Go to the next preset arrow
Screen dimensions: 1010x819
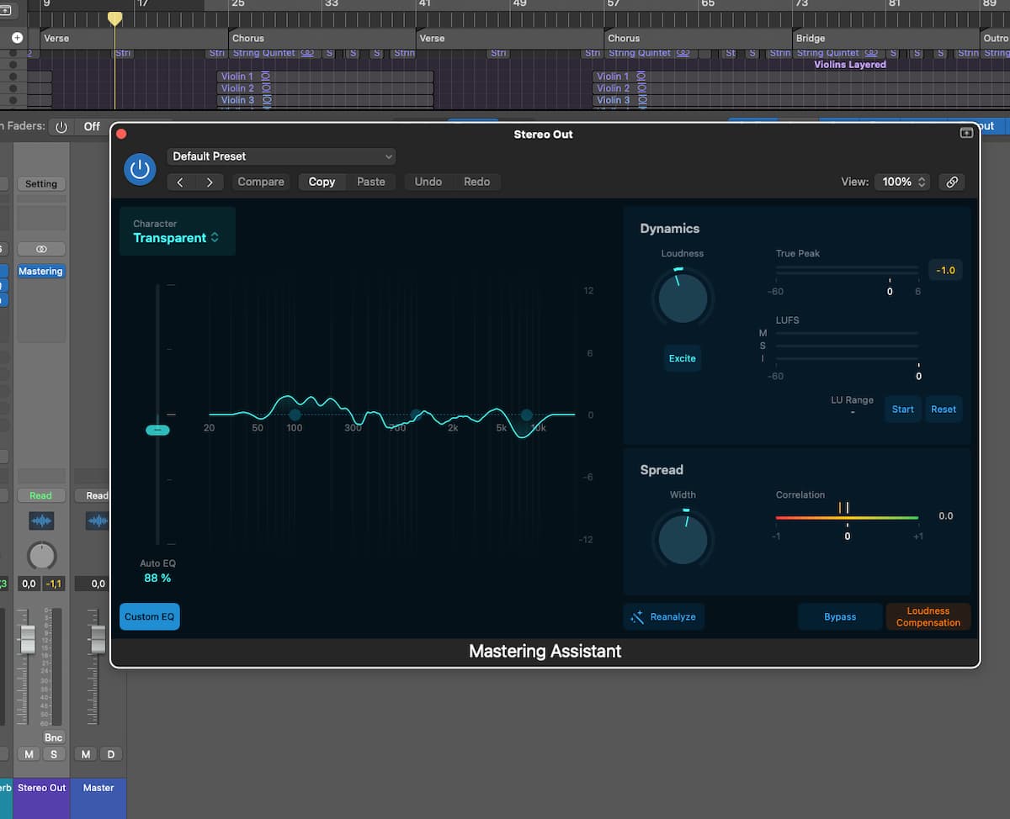(210, 182)
